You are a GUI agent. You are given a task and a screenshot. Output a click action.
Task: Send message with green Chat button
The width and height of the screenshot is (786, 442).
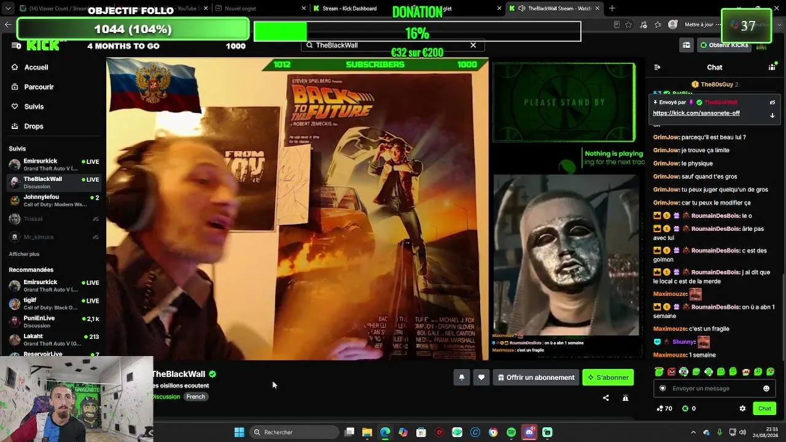[765, 409]
